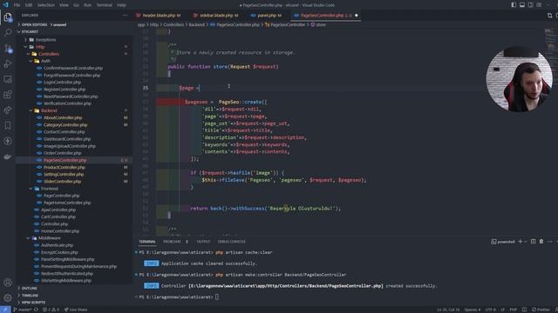Click the master branch status item

click(x=22, y=310)
